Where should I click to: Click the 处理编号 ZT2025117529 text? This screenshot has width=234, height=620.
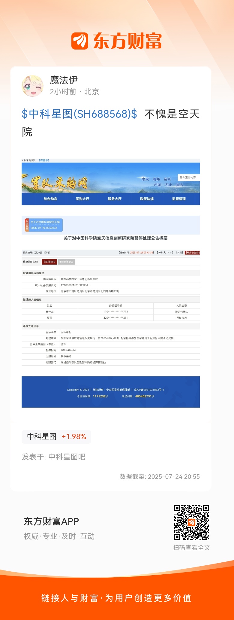pyautogui.click(x=37, y=253)
